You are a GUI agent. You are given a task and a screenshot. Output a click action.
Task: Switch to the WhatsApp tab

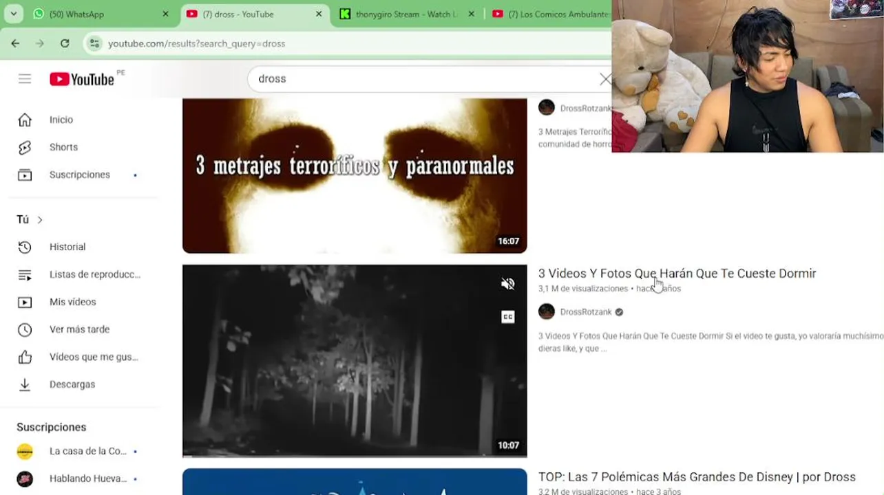[x=101, y=14]
